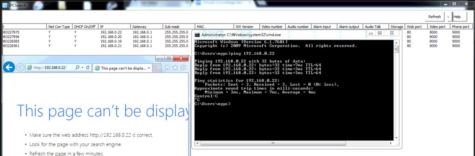Click 'Refresh the page in a few minutes' text
Screen dimensions: 475x156
[x=66, y=154]
